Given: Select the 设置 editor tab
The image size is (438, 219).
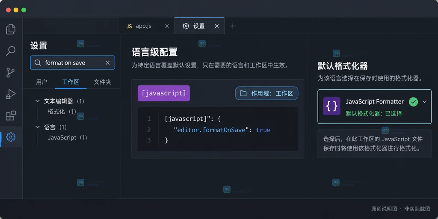Looking at the screenshot, I should (199, 26).
